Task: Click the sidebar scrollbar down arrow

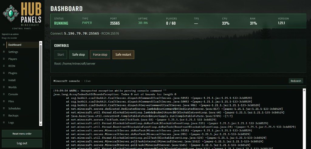Action: pos(41,124)
